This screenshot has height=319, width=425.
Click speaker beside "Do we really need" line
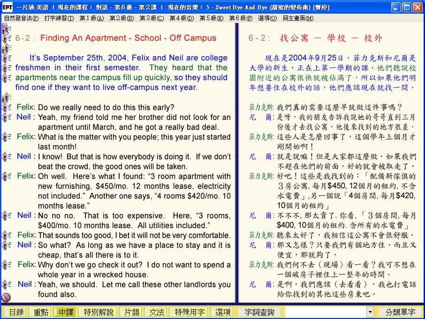click(x=7, y=107)
